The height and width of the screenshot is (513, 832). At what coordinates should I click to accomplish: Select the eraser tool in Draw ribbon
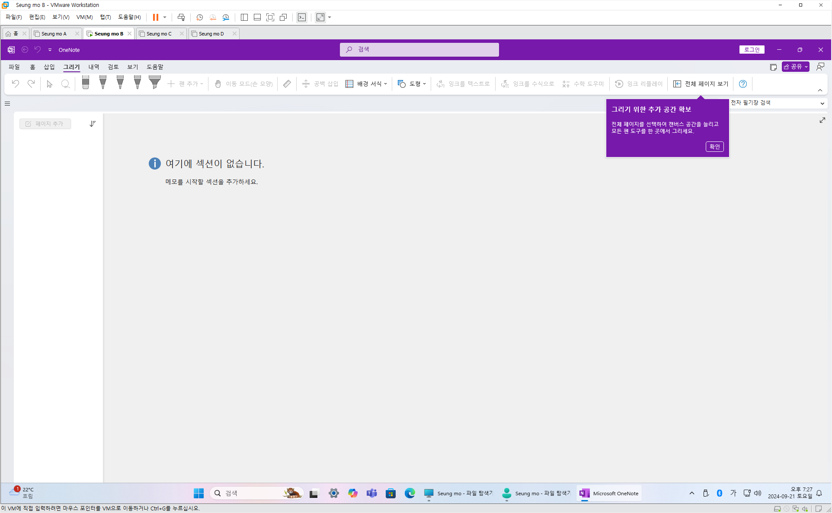click(x=85, y=83)
